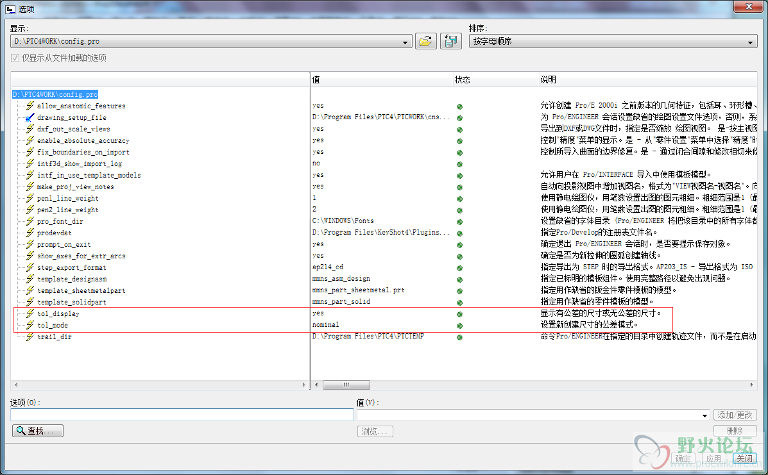Click the save configuration copy icon
Image resolution: width=768 pixels, height=475 pixels.
click(450, 41)
